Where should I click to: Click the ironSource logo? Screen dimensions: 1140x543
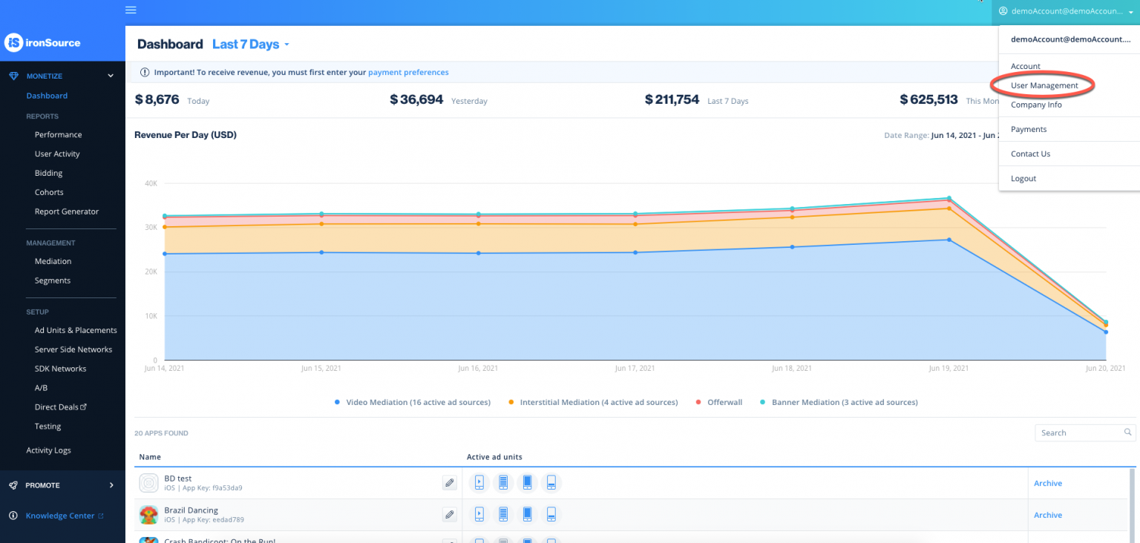click(x=42, y=43)
